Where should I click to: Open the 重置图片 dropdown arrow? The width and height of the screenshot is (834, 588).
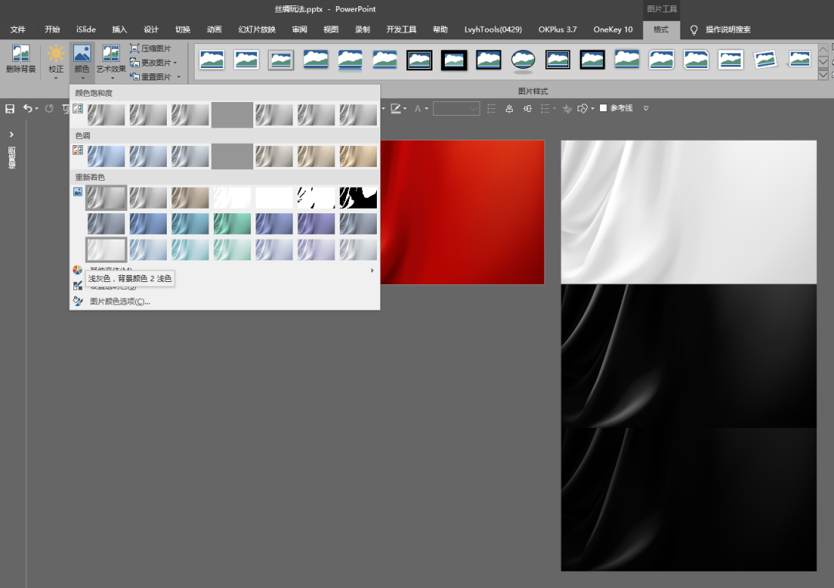point(178,76)
